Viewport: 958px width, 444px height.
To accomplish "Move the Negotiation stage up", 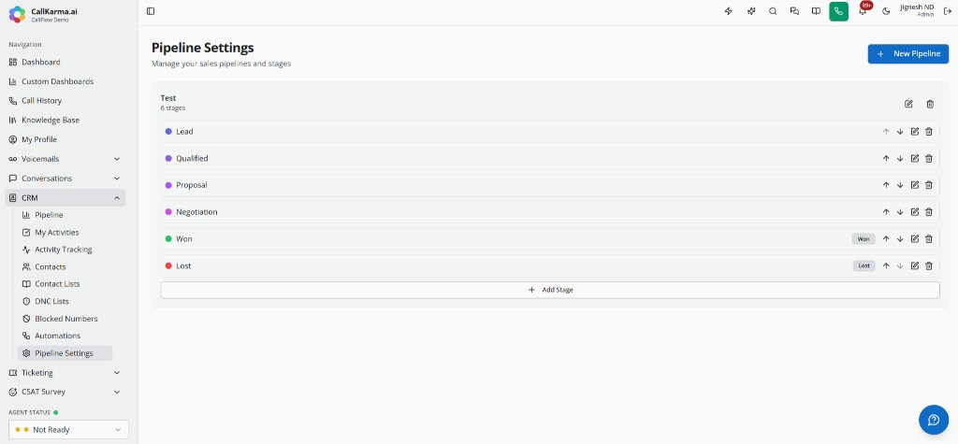I will pos(886,212).
